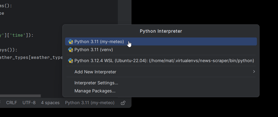The width and height of the screenshot is (278, 117).
Task: Switch to the Python 3.11 (venv) interpreter
Action: pos(93,50)
